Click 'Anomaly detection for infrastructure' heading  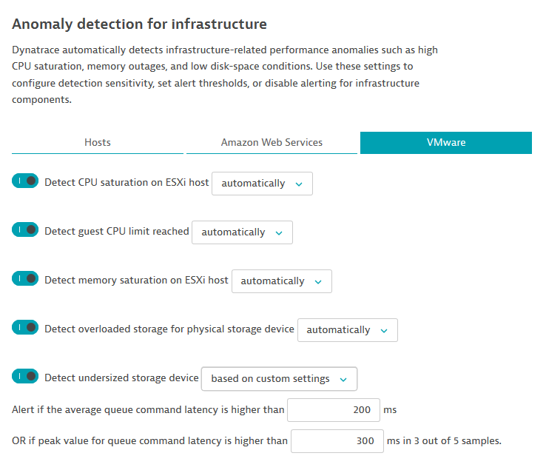coord(139,24)
